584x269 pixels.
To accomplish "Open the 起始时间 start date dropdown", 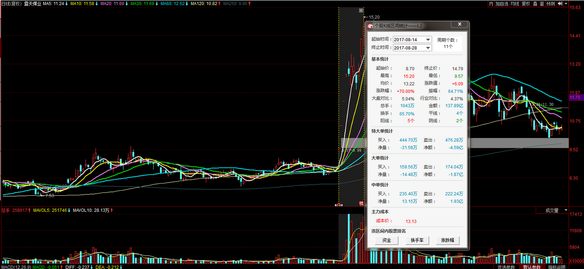I will click(x=428, y=40).
